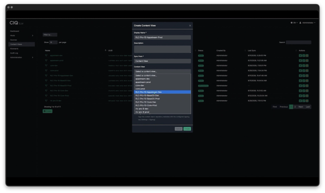
Task: Select appstream-prod from the dropdown list
Action: point(162,82)
